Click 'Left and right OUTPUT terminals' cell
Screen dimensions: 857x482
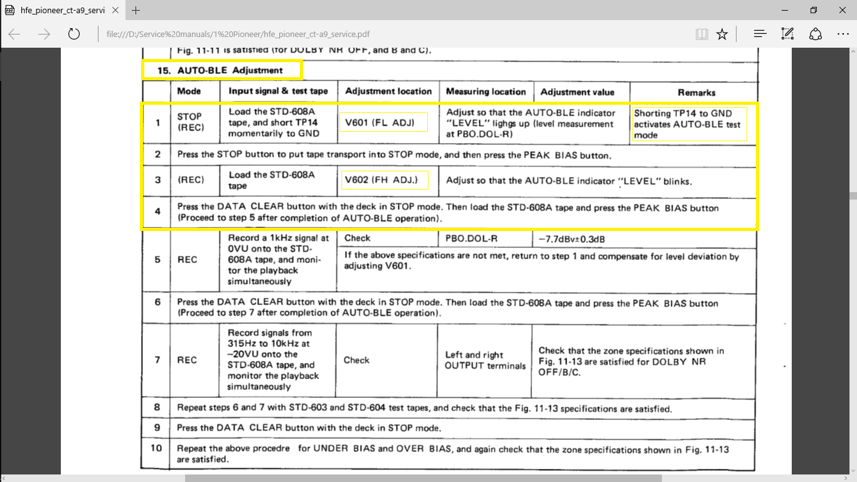(485, 360)
